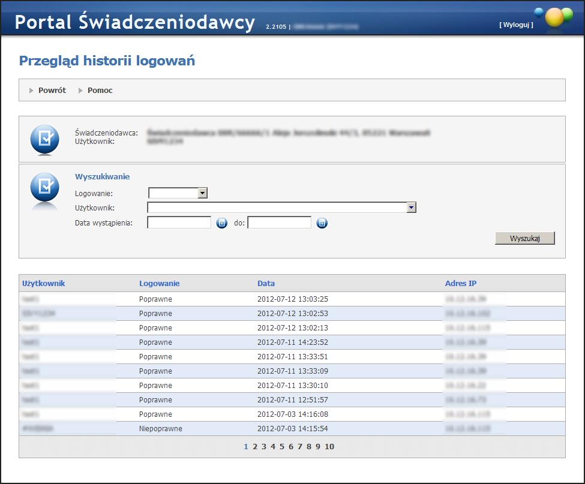Click the date 2012-07-11 13:30:10
Viewport: 585px width, 484px height.
(x=293, y=386)
